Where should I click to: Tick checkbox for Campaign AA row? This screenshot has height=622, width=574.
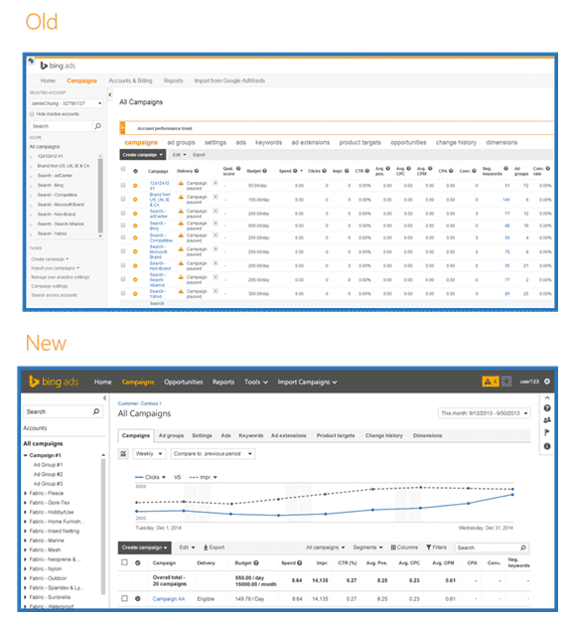pyautogui.click(x=124, y=598)
